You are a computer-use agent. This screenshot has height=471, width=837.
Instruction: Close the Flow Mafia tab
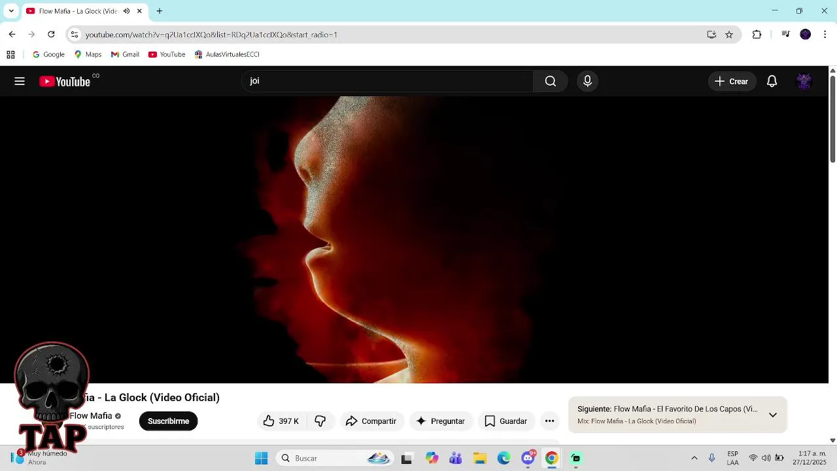pyautogui.click(x=139, y=11)
